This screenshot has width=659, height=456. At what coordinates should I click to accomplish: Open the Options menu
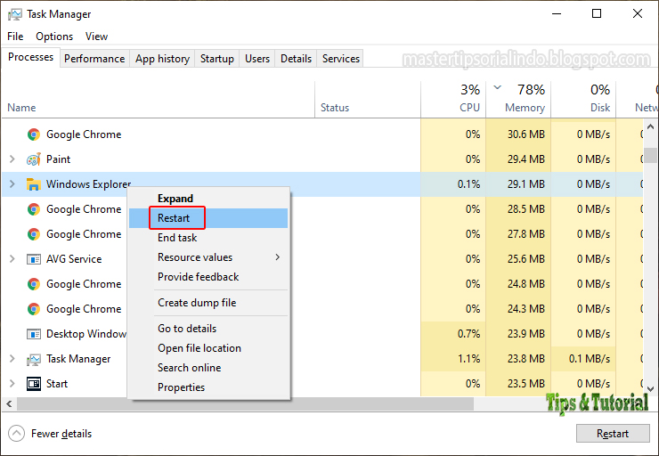(54, 37)
